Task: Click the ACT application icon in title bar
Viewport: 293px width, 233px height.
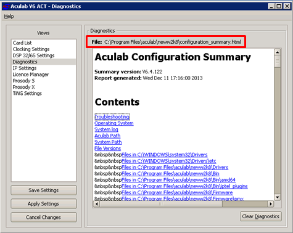Action: (6, 6)
